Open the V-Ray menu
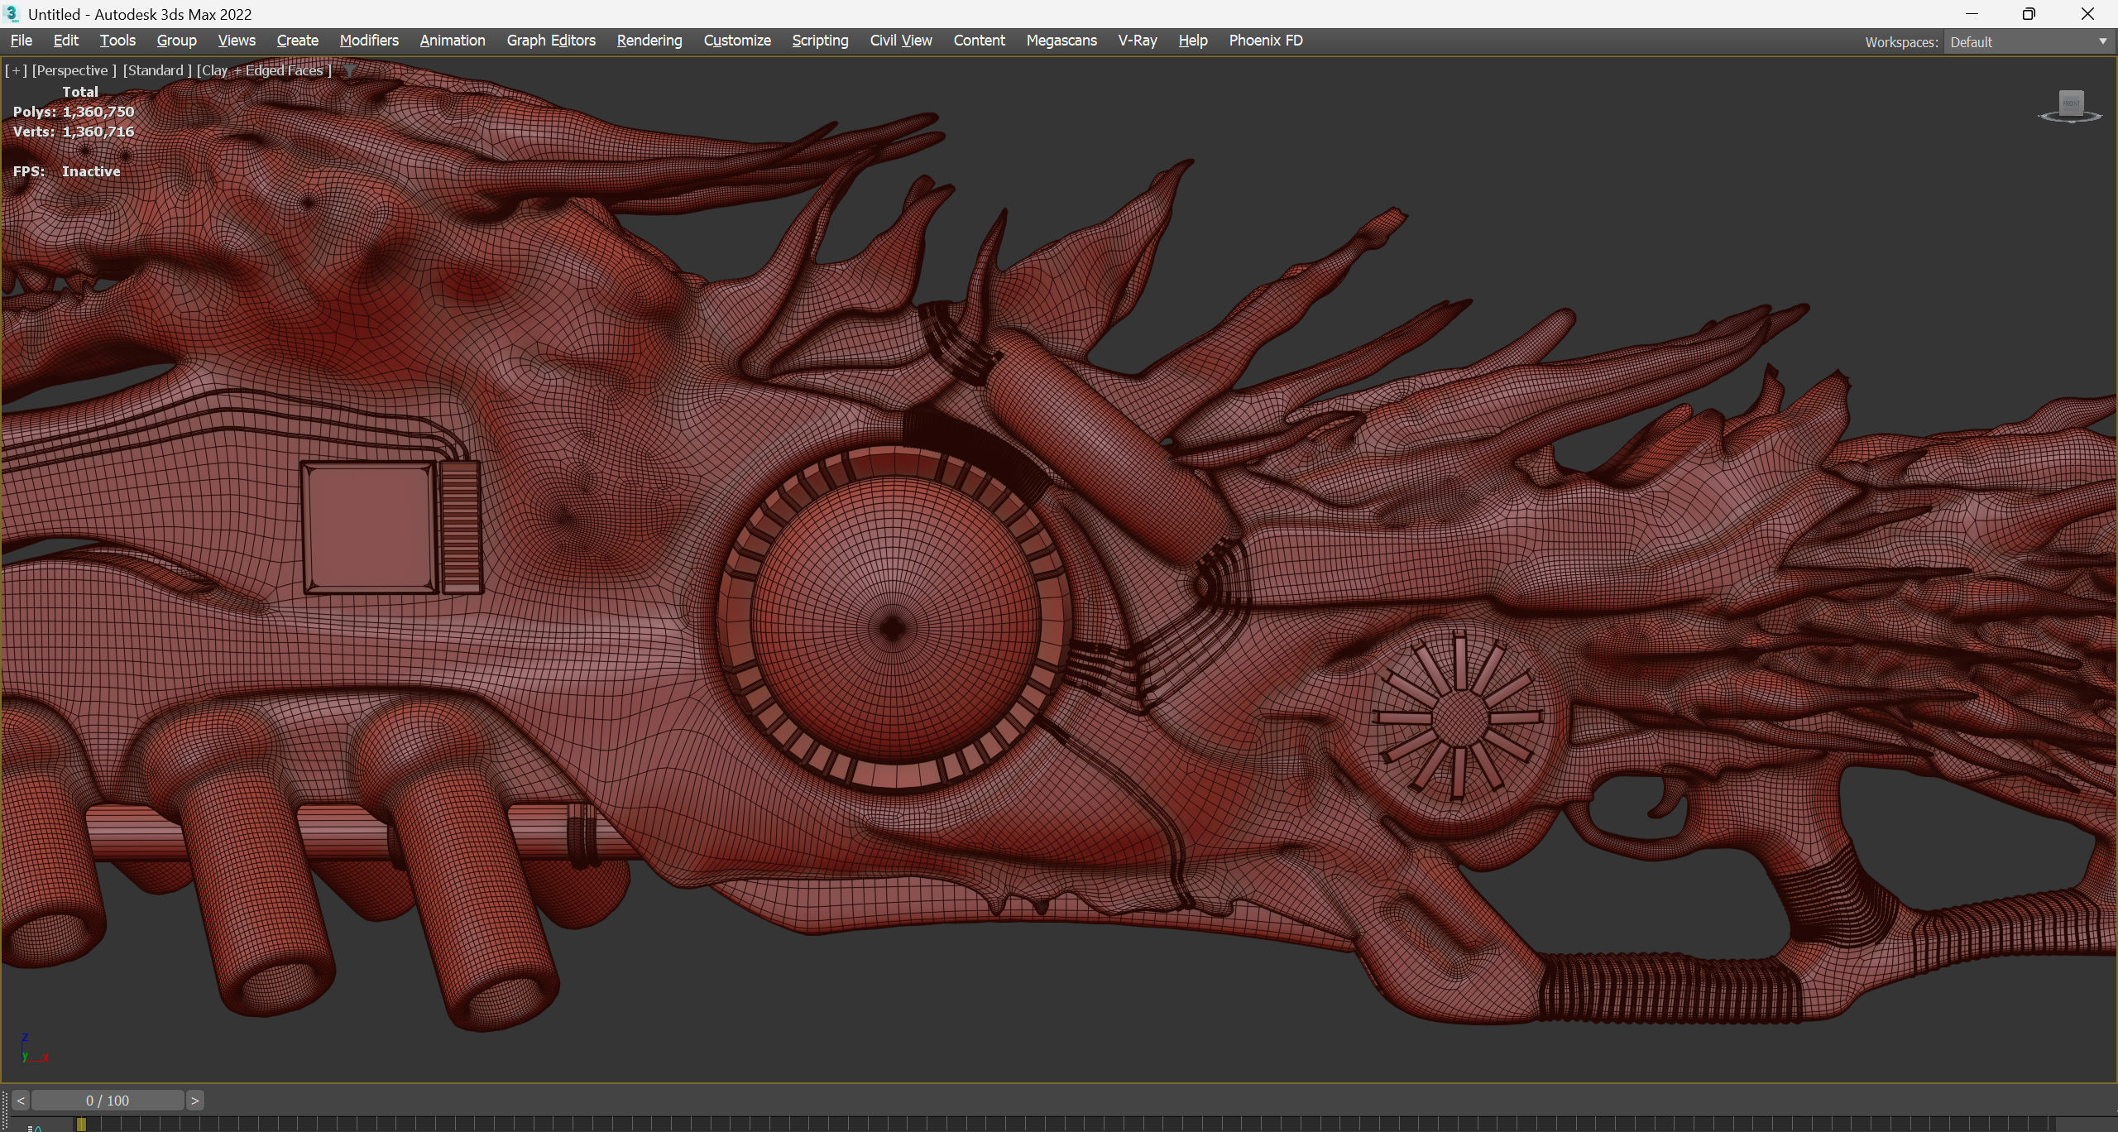The height and width of the screenshot is (1132, 2118). (1138, 41)
